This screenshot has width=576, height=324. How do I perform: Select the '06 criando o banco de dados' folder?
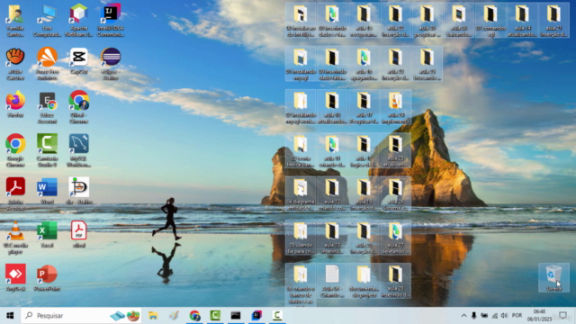300,283
